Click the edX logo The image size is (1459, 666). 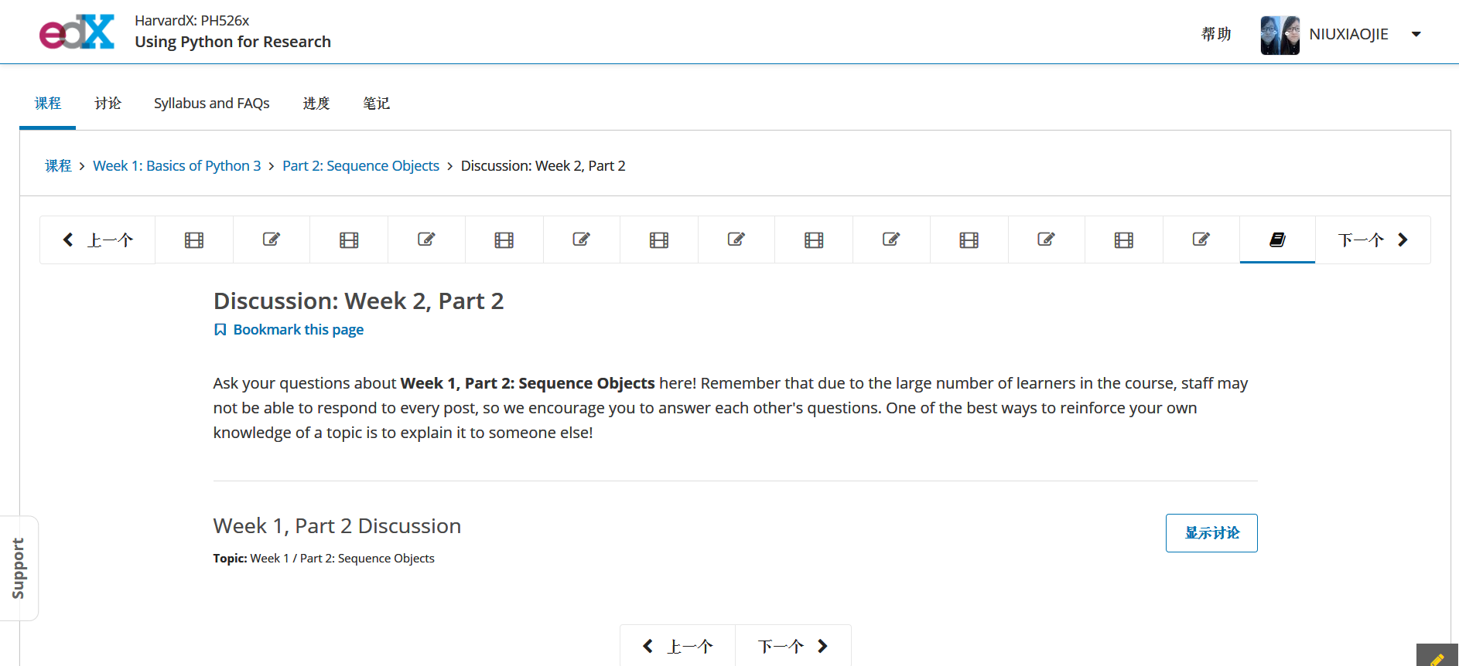[77, 32]
